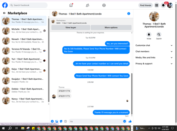This screenshot has width=177, height=131.
Task: Open the account profile picture menu
Action: (170, 5)
